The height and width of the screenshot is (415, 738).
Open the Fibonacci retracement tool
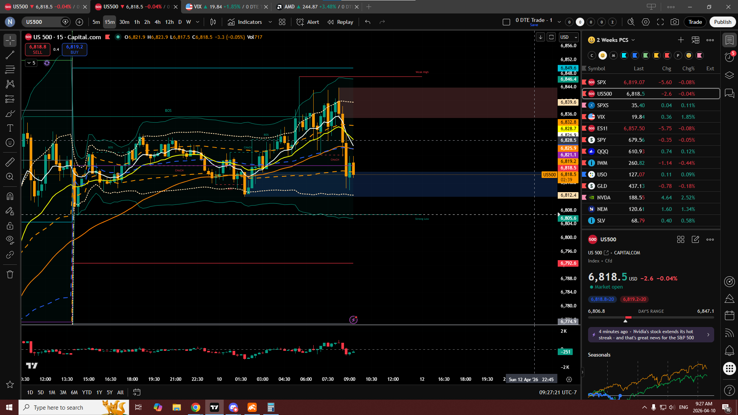click(x=10, y=70)
